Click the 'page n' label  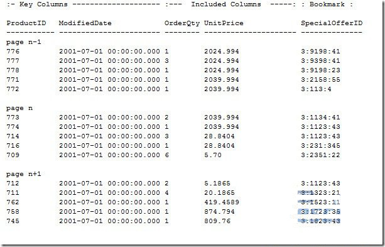[x=19, y=108]
